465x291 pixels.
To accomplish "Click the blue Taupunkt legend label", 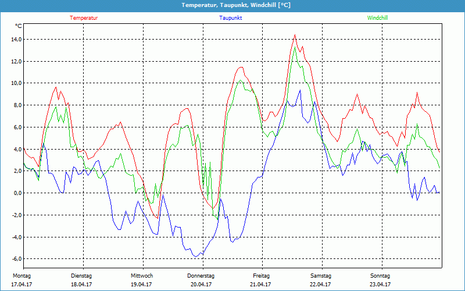I will point(230,18).
